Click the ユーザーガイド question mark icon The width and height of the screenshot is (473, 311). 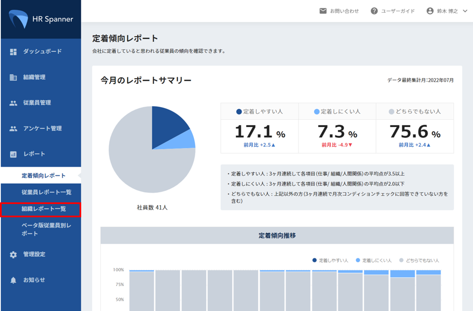point(374,11)
